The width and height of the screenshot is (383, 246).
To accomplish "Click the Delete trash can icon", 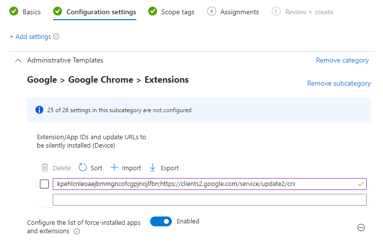I will pyautogui.click(x=45, y=168).
